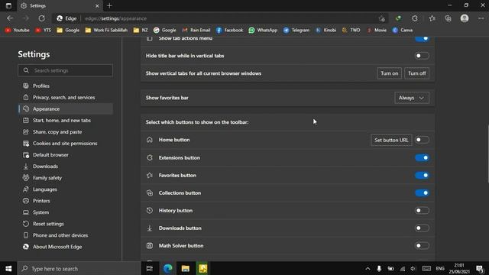
Task: Open the Movie bookmark
Action: point(377,31)
